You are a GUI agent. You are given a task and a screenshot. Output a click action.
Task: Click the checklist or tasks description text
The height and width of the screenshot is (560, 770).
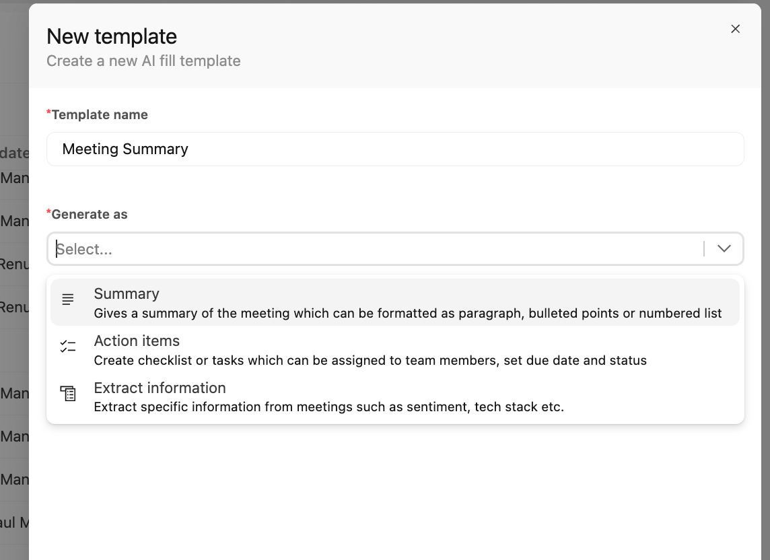coord(370,360)
